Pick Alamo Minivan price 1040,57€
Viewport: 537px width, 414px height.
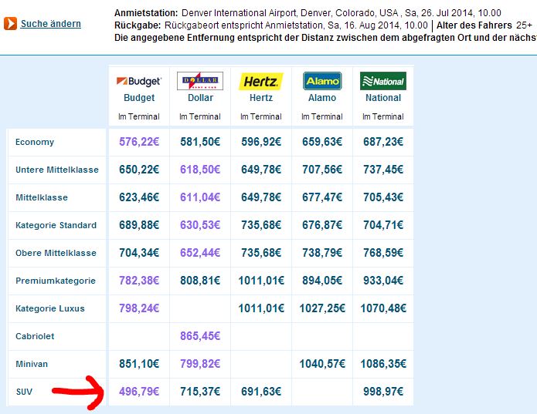point(322,364)
